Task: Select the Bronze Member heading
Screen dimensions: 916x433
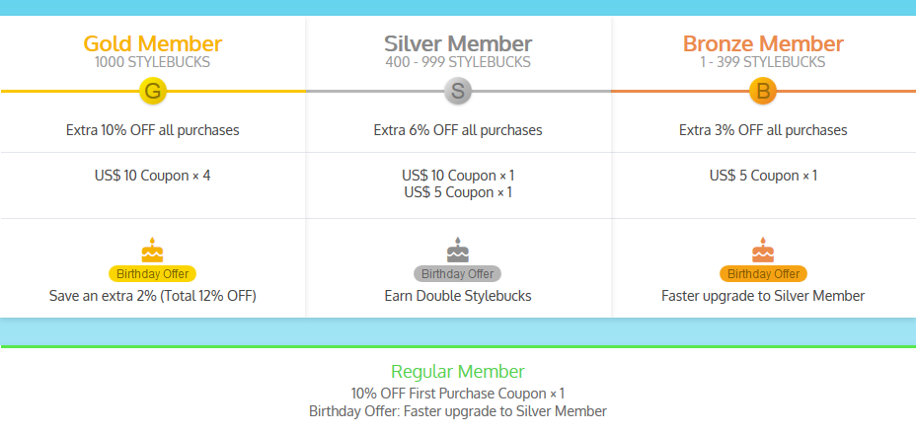Action: click(x=763, y=43)
